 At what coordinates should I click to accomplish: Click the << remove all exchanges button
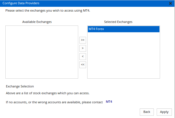point(82,65)
